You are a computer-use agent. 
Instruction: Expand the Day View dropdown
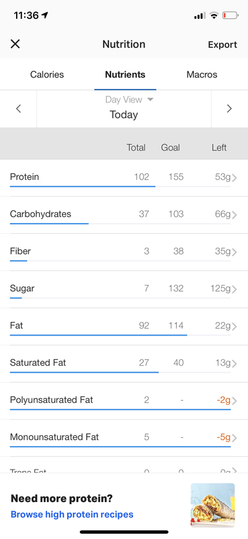tap(129, 100)
